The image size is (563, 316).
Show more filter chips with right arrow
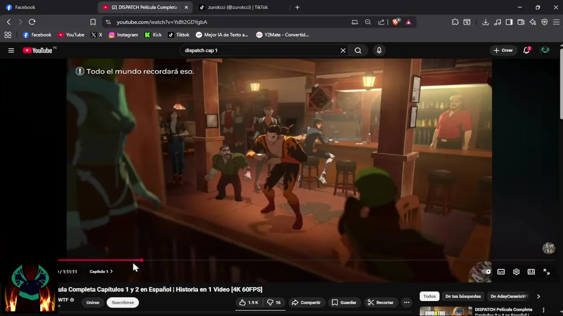click(538, 296)
